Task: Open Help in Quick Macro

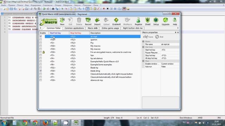Action: (175, 22)
